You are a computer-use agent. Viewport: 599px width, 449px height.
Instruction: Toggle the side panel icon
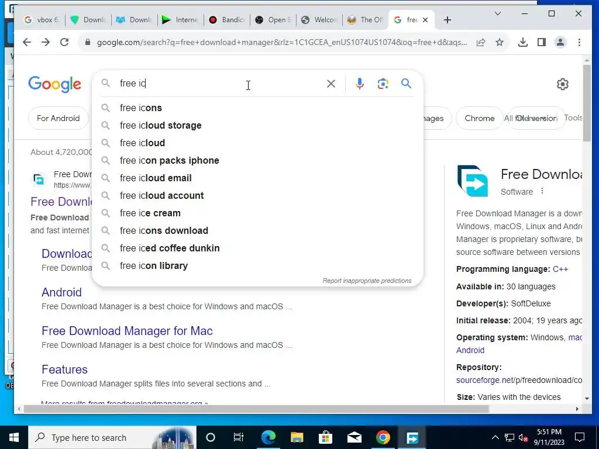[x=541, y=42]
